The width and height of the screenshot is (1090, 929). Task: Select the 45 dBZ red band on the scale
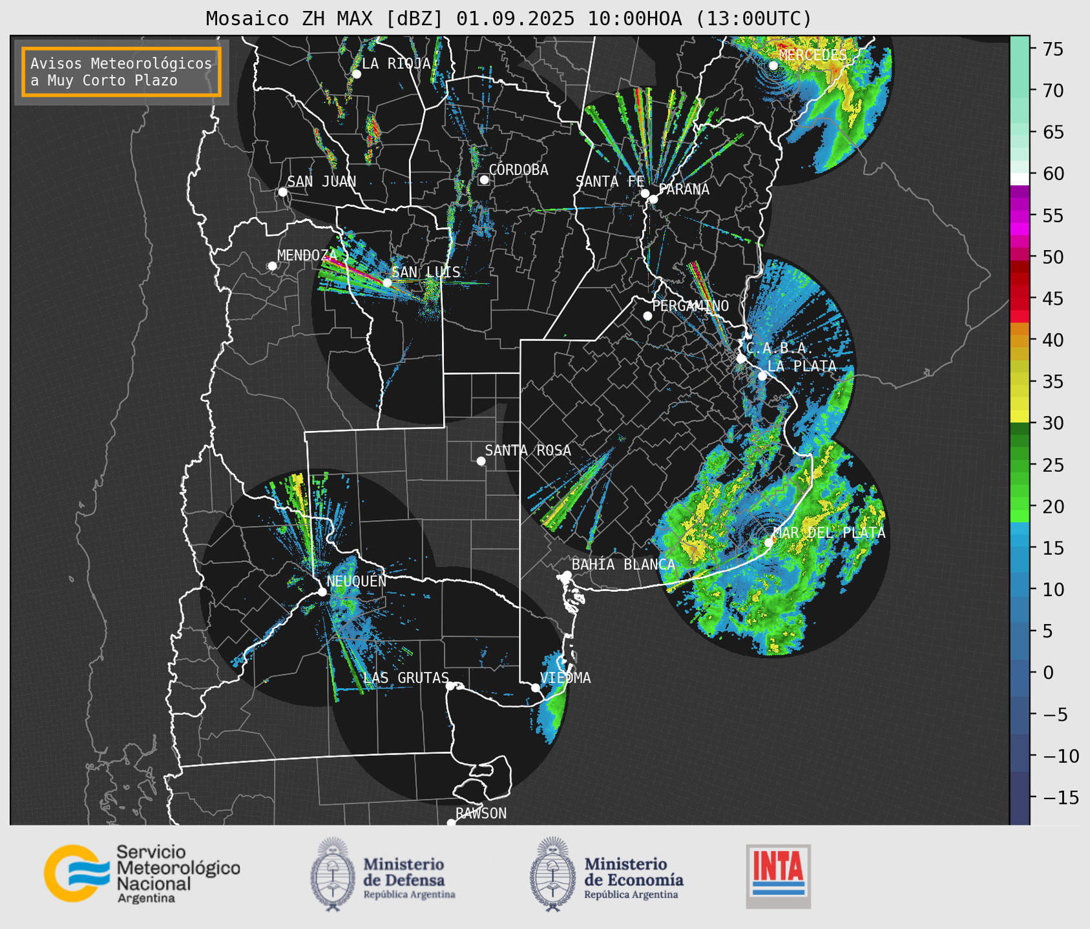1020,299
